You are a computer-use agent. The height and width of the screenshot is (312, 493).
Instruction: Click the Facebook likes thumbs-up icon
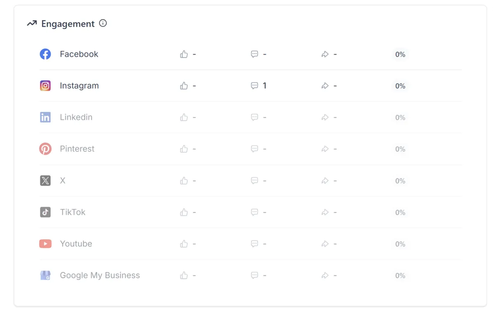click(184, 54)
